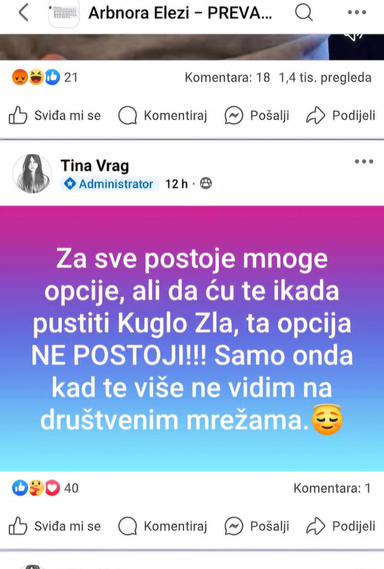
Task: Open the search magnifier icon
Action: (x=304, y=13)
